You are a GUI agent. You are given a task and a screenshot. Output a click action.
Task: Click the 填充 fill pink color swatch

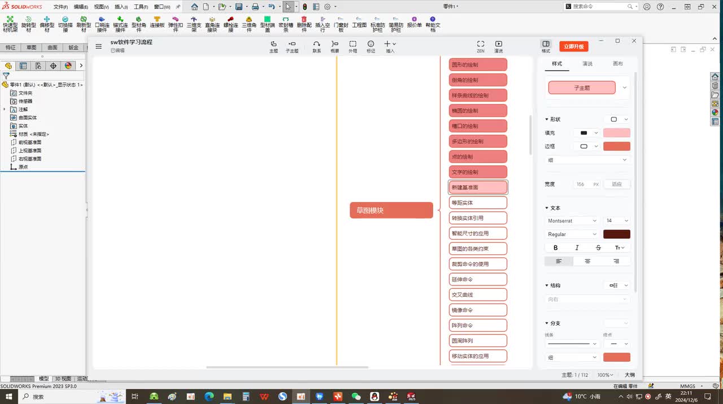617,133
